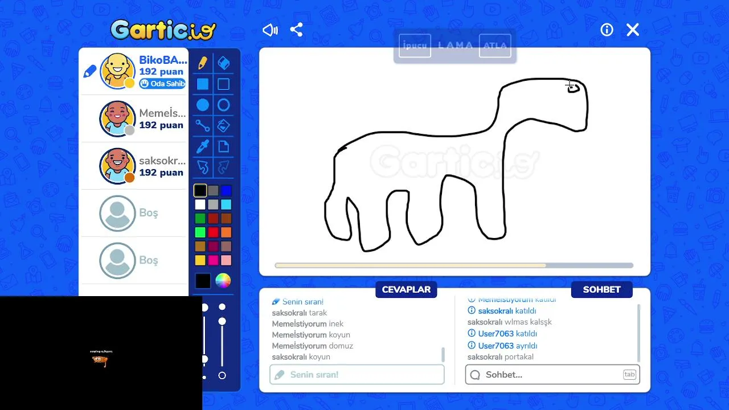Click the round progress timer bar

click(x=454, y=265)
